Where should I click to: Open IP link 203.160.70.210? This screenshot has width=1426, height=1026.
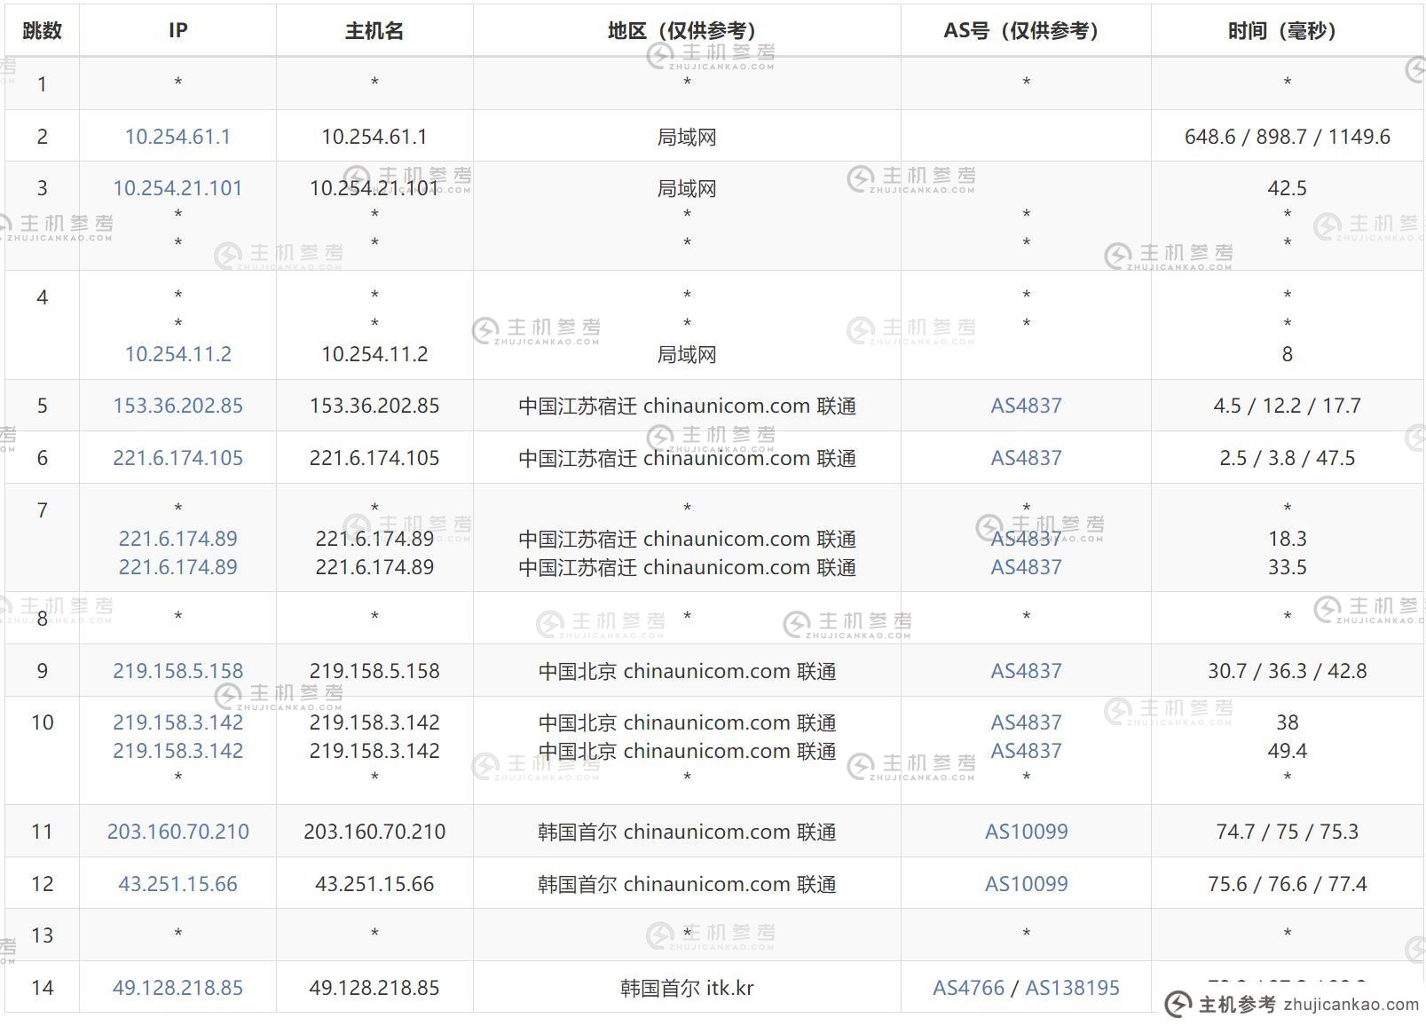tap(177, 832)
